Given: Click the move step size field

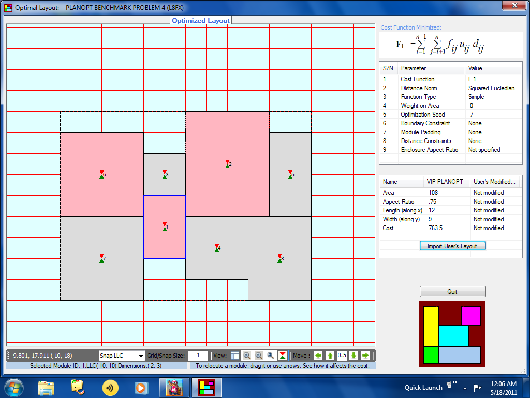Looking at the screenshot, I should [342, 356].
